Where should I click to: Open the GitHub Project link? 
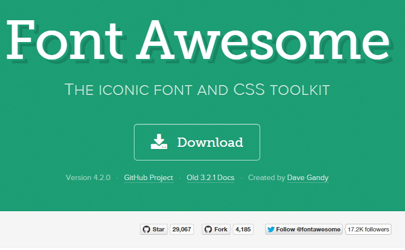tap(149, 178)
